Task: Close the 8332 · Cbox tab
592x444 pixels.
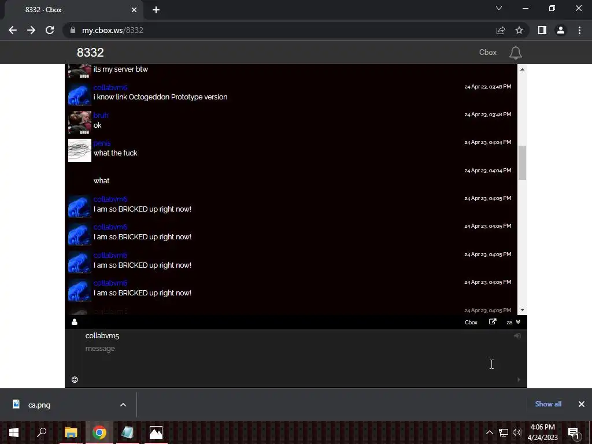Action: tap(134, 10)
